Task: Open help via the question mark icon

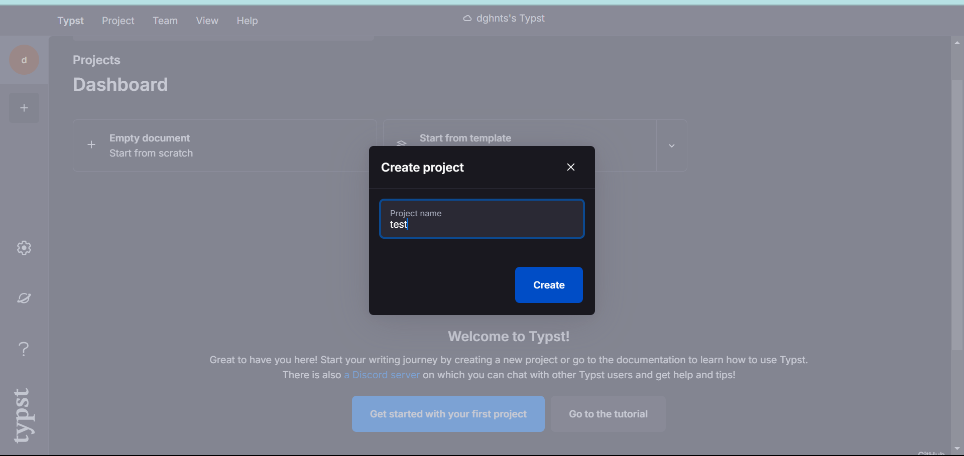Action: click(24, 349)
